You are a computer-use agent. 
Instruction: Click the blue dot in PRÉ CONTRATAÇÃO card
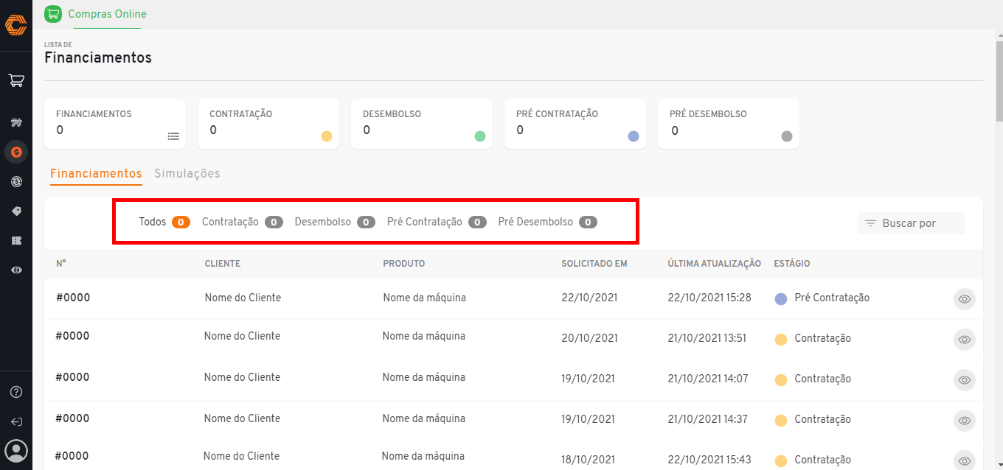634,136
